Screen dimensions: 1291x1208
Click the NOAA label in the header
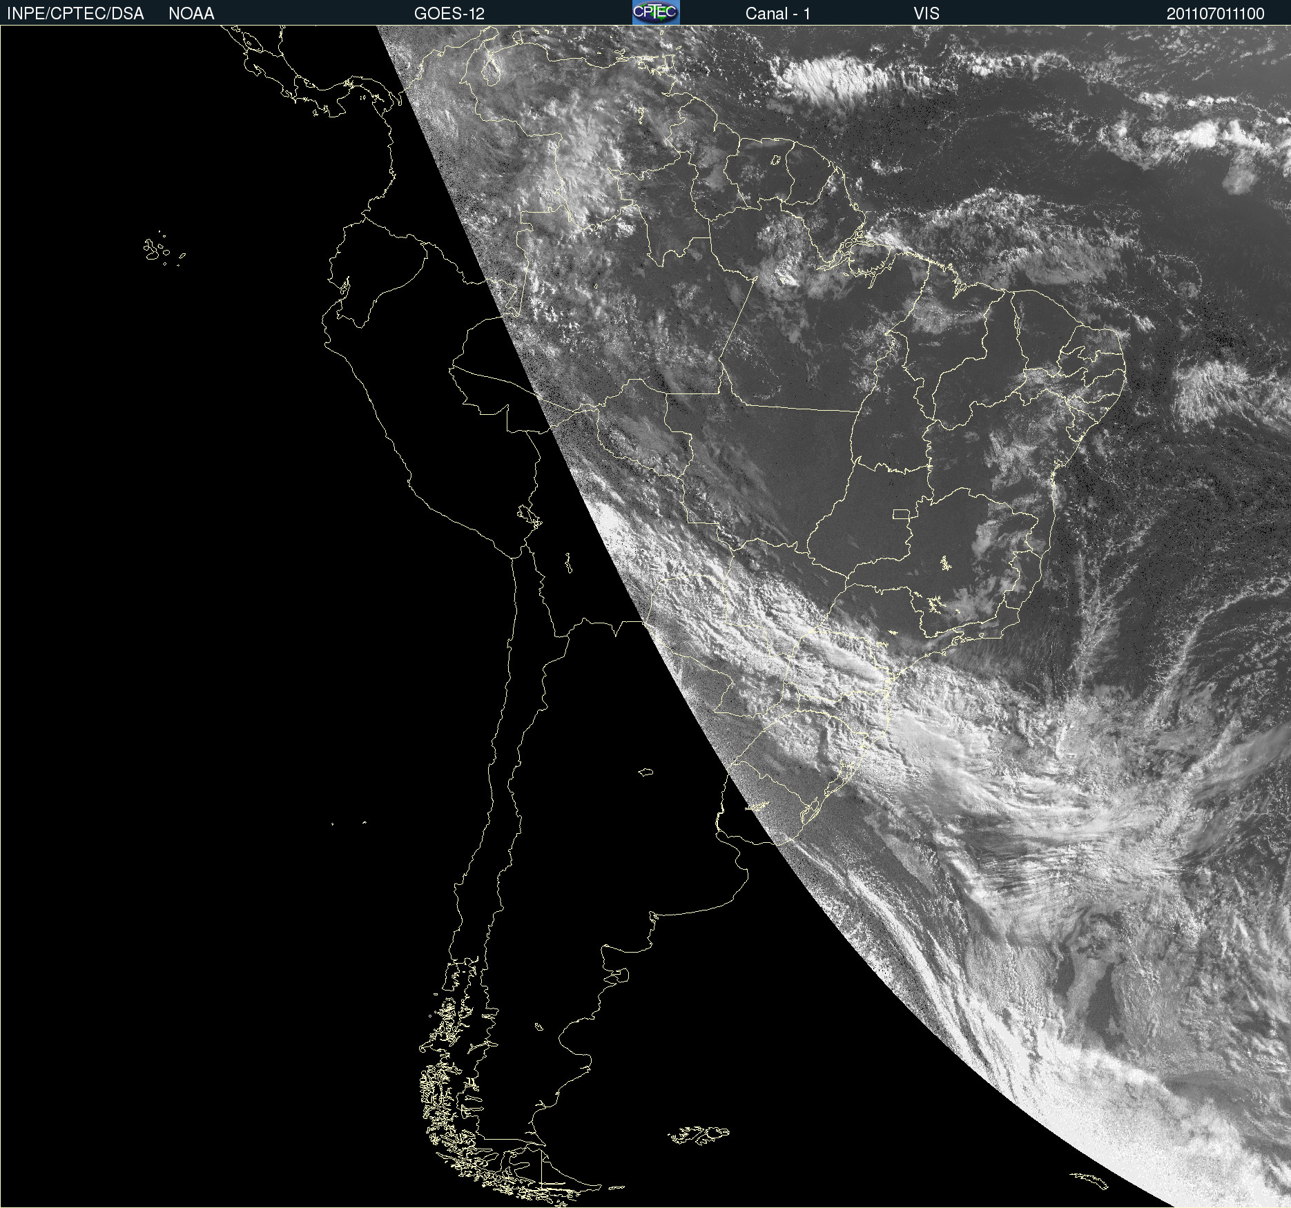pos(191,14)
